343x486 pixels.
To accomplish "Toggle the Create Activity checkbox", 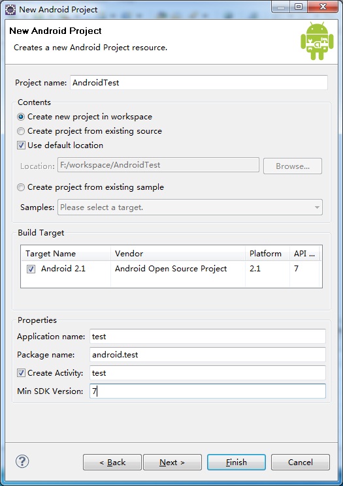I will coord(21,373).
